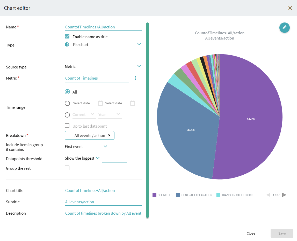Viewport: 297px width, 241px height.
Task: Open the Year unit dropdown
Action: click(110, 114)
